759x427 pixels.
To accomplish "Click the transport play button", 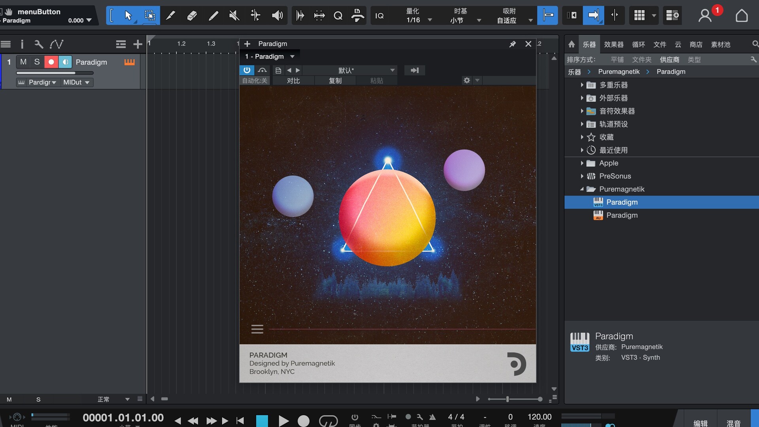I will (x=283, y=421).
